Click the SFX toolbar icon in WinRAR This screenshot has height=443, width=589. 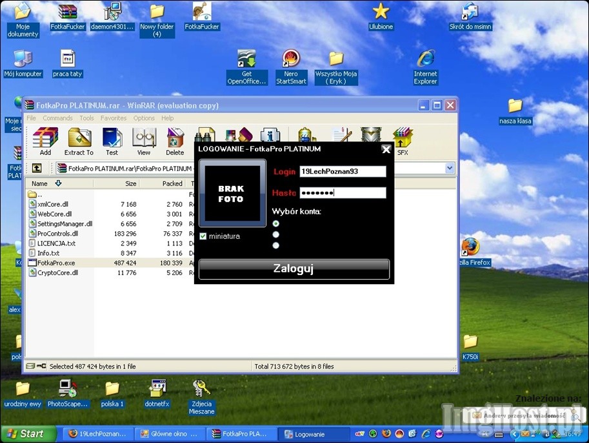(403, 141)
